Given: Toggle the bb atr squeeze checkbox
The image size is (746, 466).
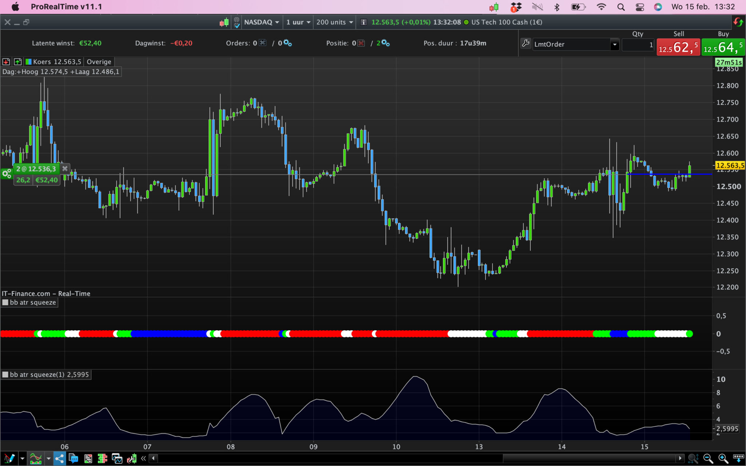Looking at the screenshot, I should pos(5,302).
